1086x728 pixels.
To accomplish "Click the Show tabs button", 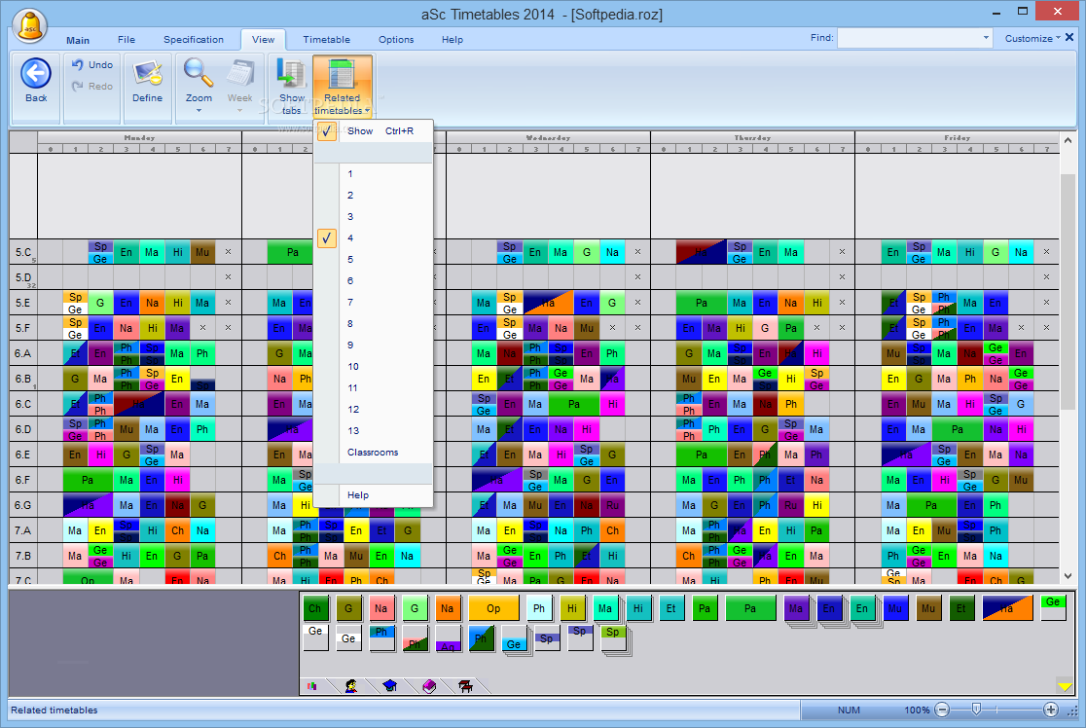I will [292, 86].
